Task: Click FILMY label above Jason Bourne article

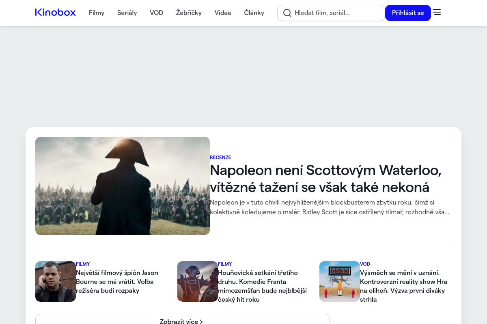Action: (83, 264)
